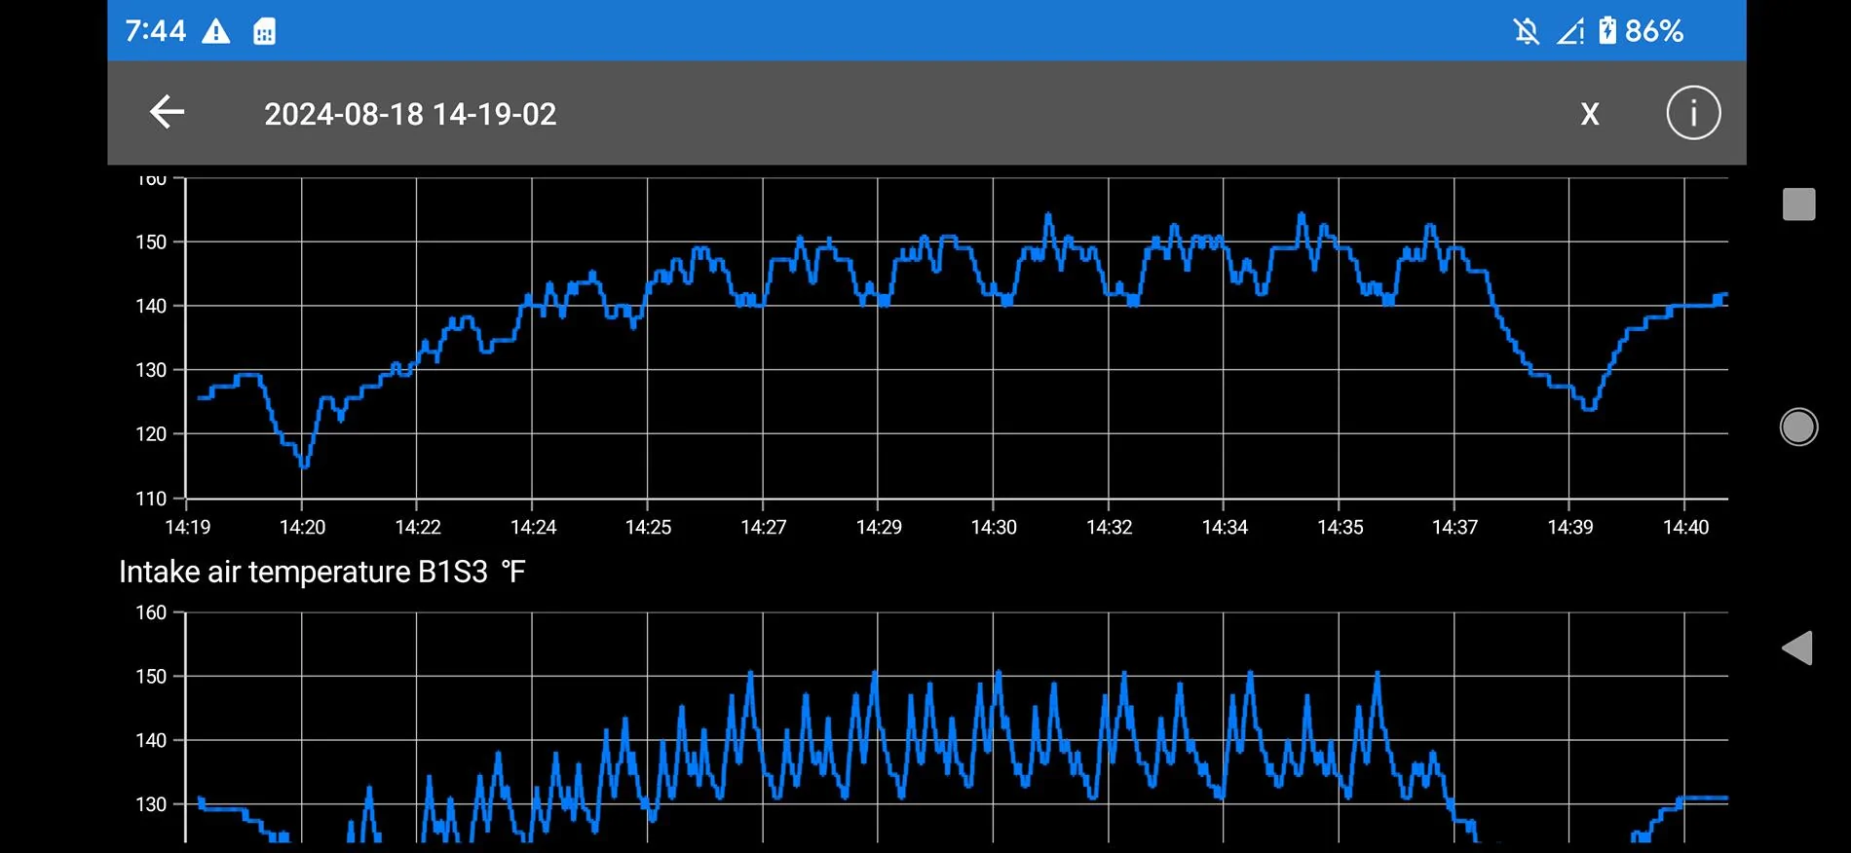Tap the X button in the header

[1590, 114]
